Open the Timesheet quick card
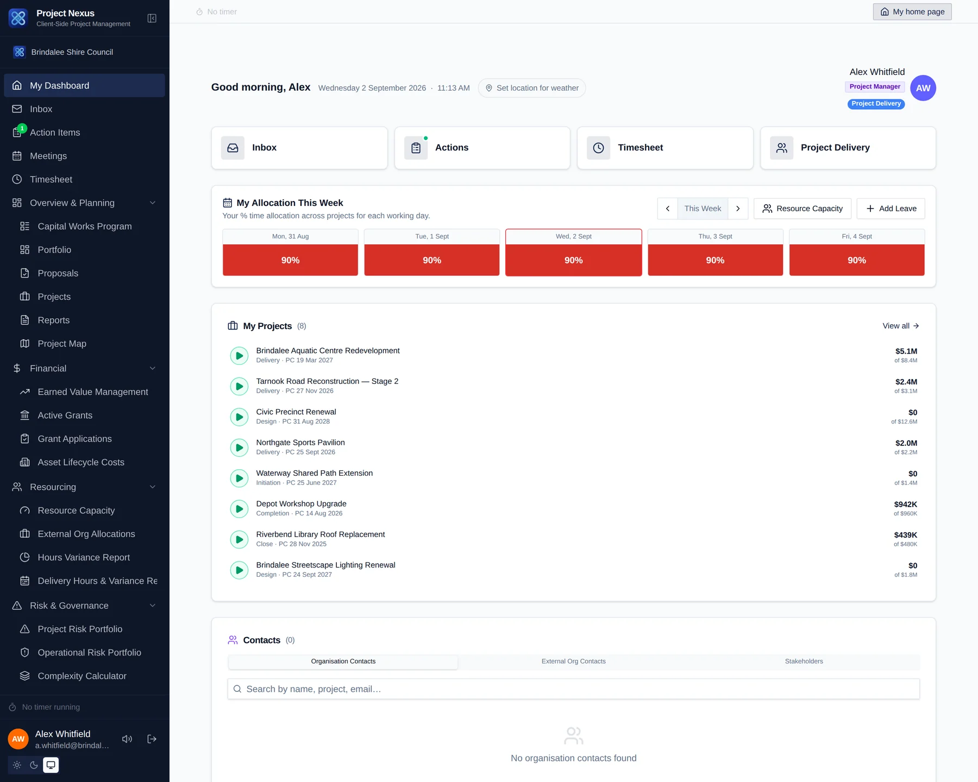This screenshot has height=782, width=978. tap(665, 148)
